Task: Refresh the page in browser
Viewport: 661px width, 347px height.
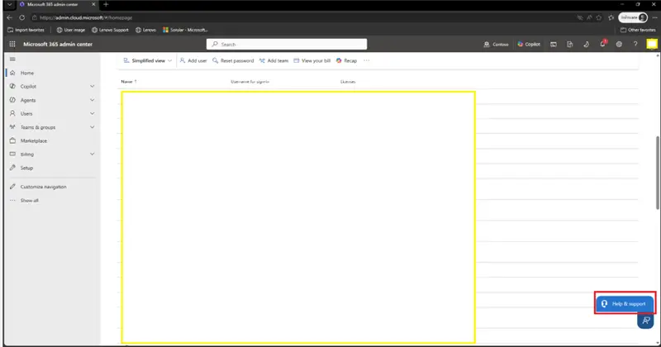Action: (x=22, y=17)
